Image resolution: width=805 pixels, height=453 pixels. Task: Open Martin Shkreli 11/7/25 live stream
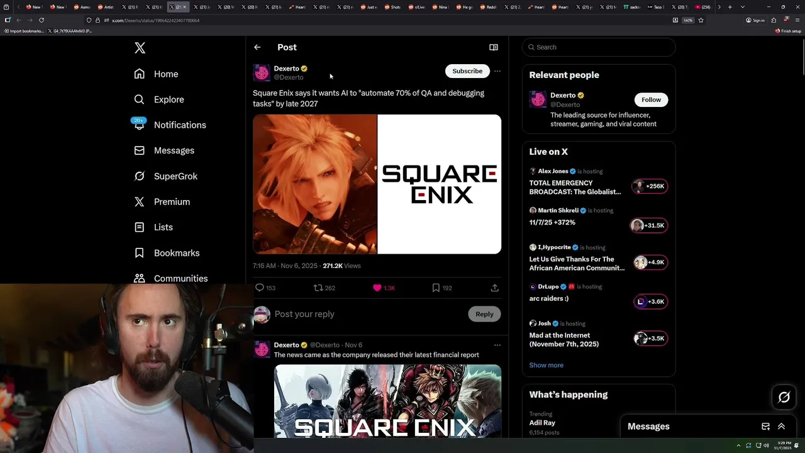point(597,218)
